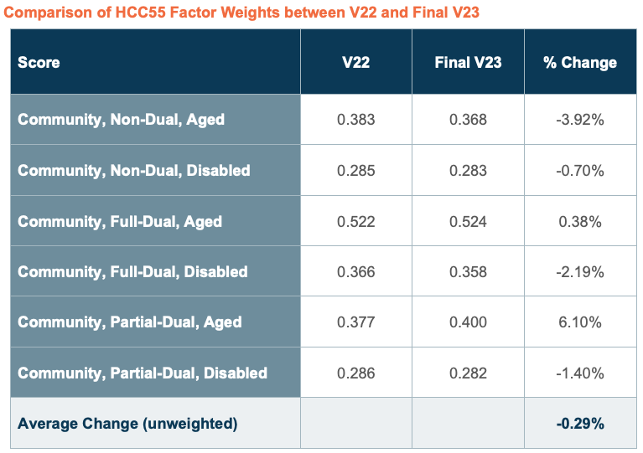The height and width of the screenshot is (453, 643).
Task: Select the -1.40% change cell
Action: click(579, 373)
